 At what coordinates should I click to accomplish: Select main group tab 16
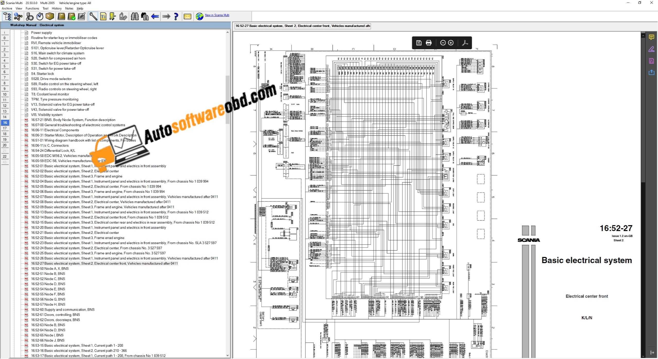tap(5, 123)
